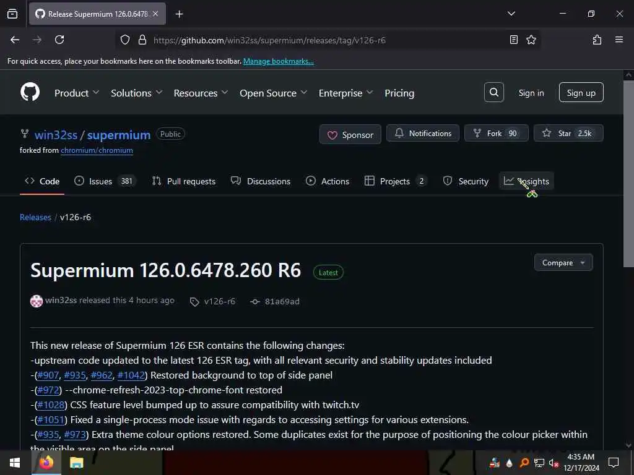Click the Firefox icon in the taskbar
The image size is (634, 475).
(x=46, y=463)
